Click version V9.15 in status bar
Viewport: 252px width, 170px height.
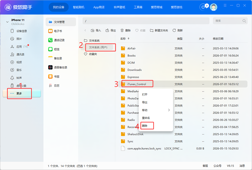point(230,166)
